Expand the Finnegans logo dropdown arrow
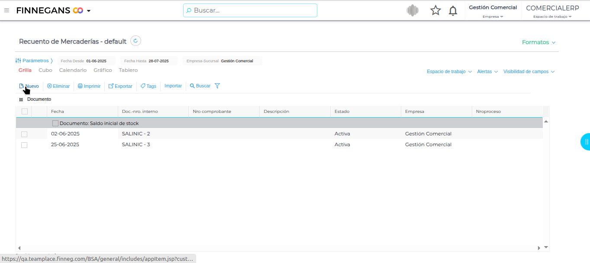This screenshot has width=590, height=263. 89,11
